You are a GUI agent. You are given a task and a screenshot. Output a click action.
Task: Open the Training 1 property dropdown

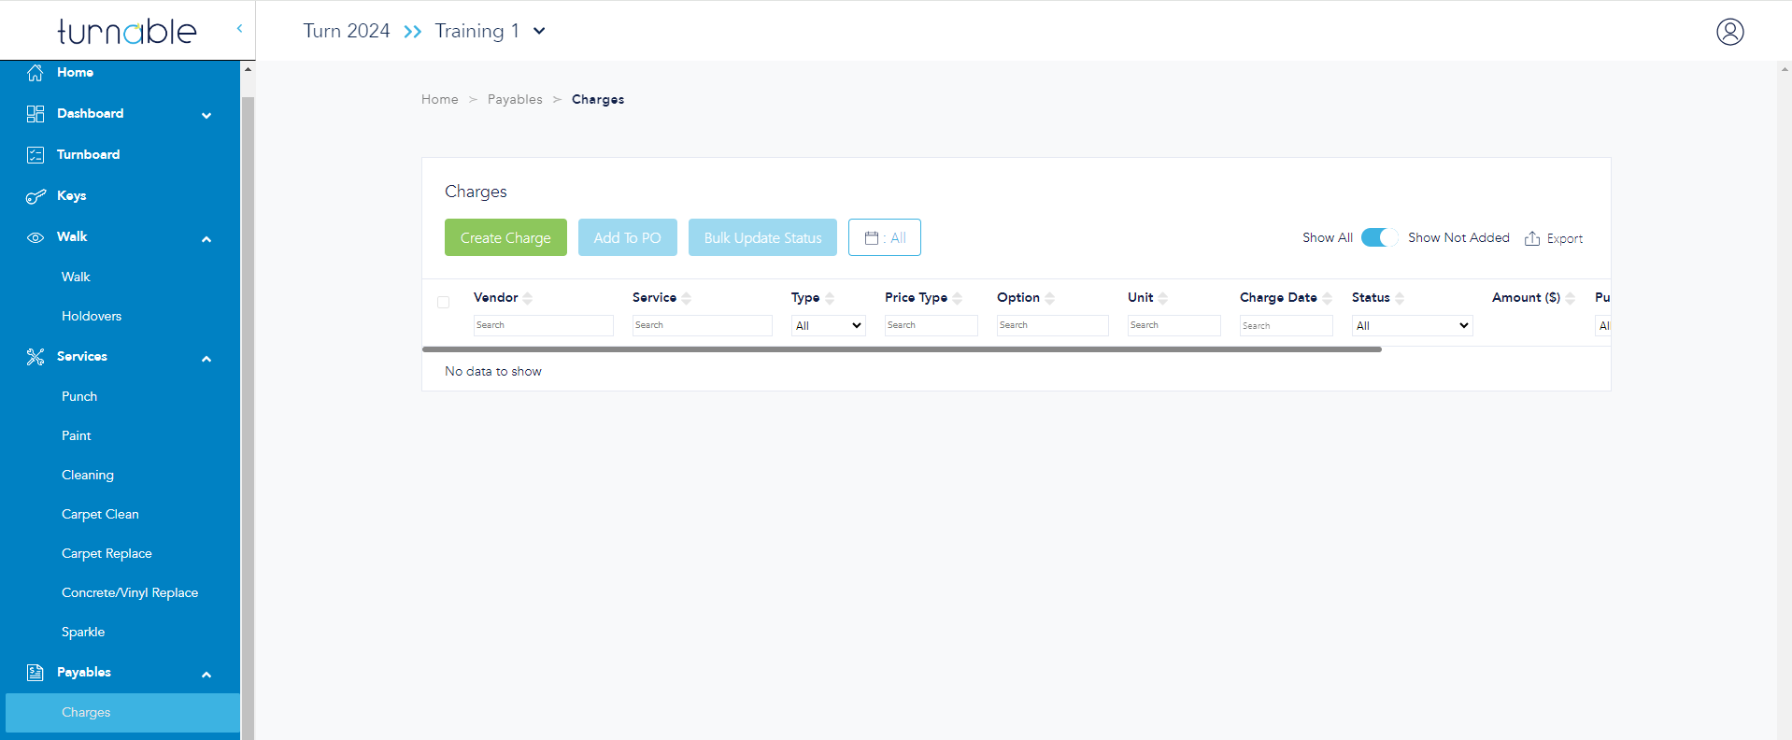(x=539, y=31)
